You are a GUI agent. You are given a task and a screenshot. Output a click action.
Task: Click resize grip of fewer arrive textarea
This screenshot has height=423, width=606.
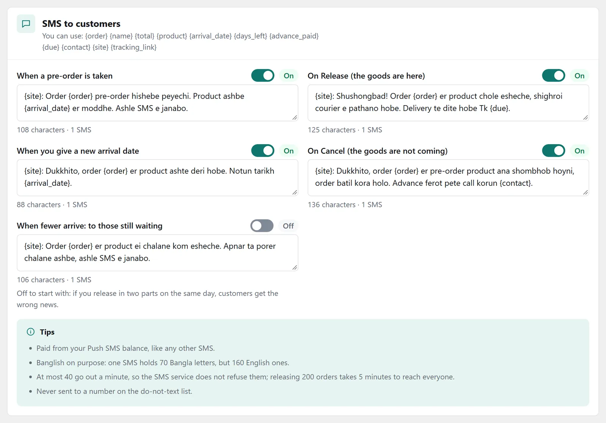tap(295, 267)
